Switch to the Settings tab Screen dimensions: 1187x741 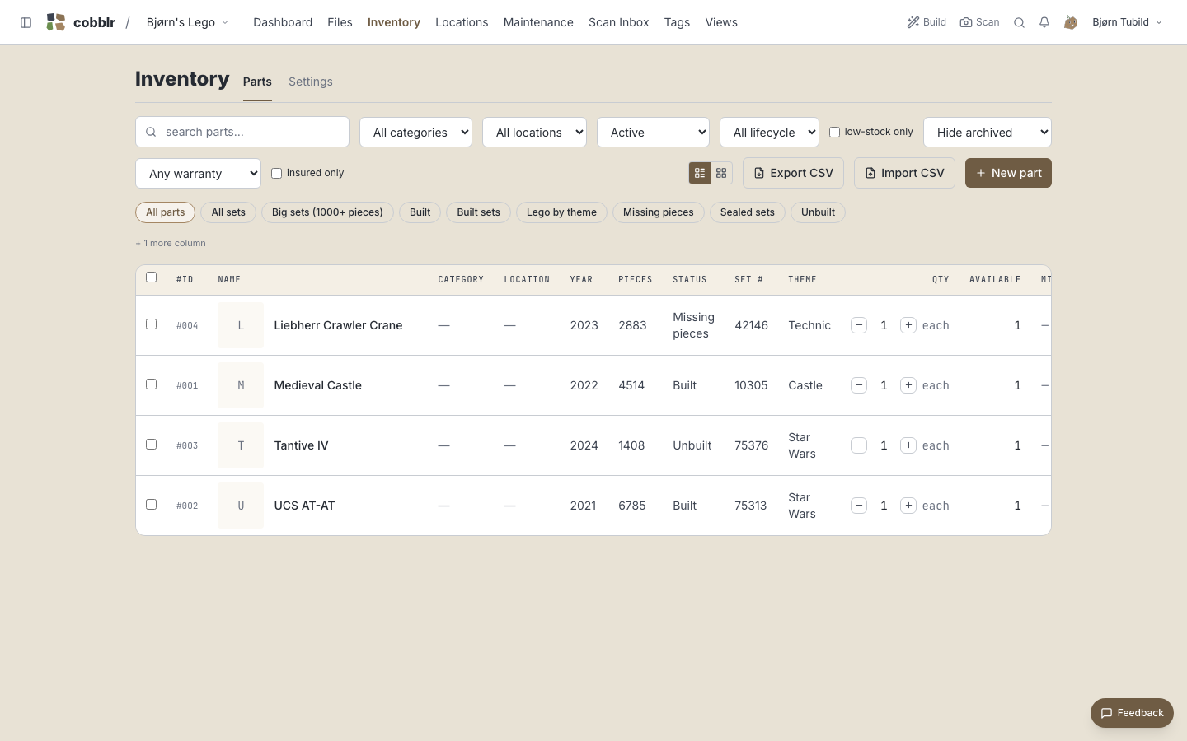click(x=311, y=82)
